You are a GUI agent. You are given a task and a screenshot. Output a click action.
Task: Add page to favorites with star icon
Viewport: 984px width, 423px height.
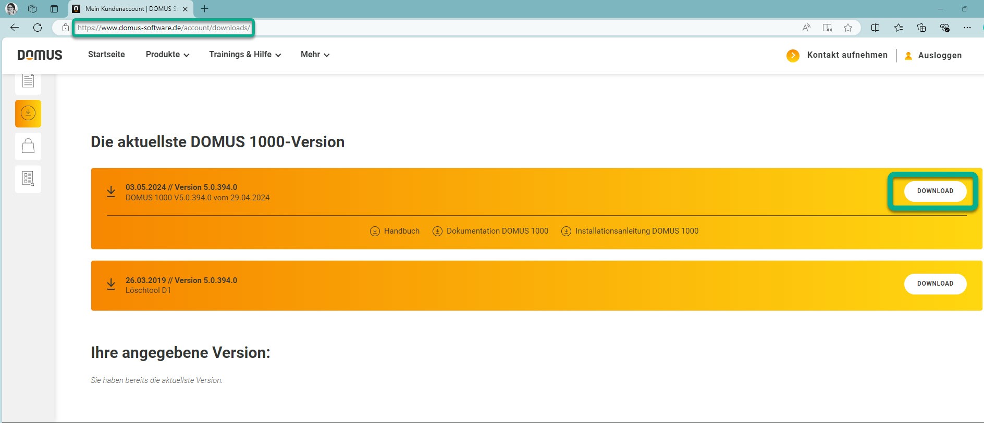point(848,28)
